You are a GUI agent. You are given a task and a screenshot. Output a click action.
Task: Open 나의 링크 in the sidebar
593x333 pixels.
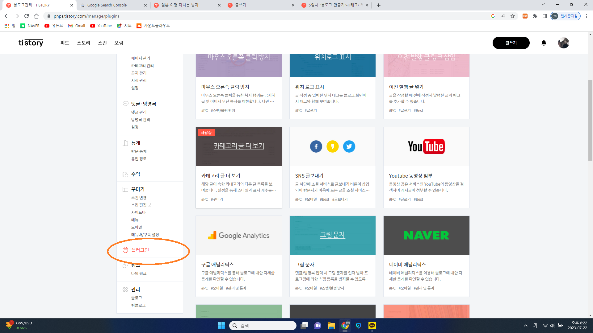pos(139,273)
